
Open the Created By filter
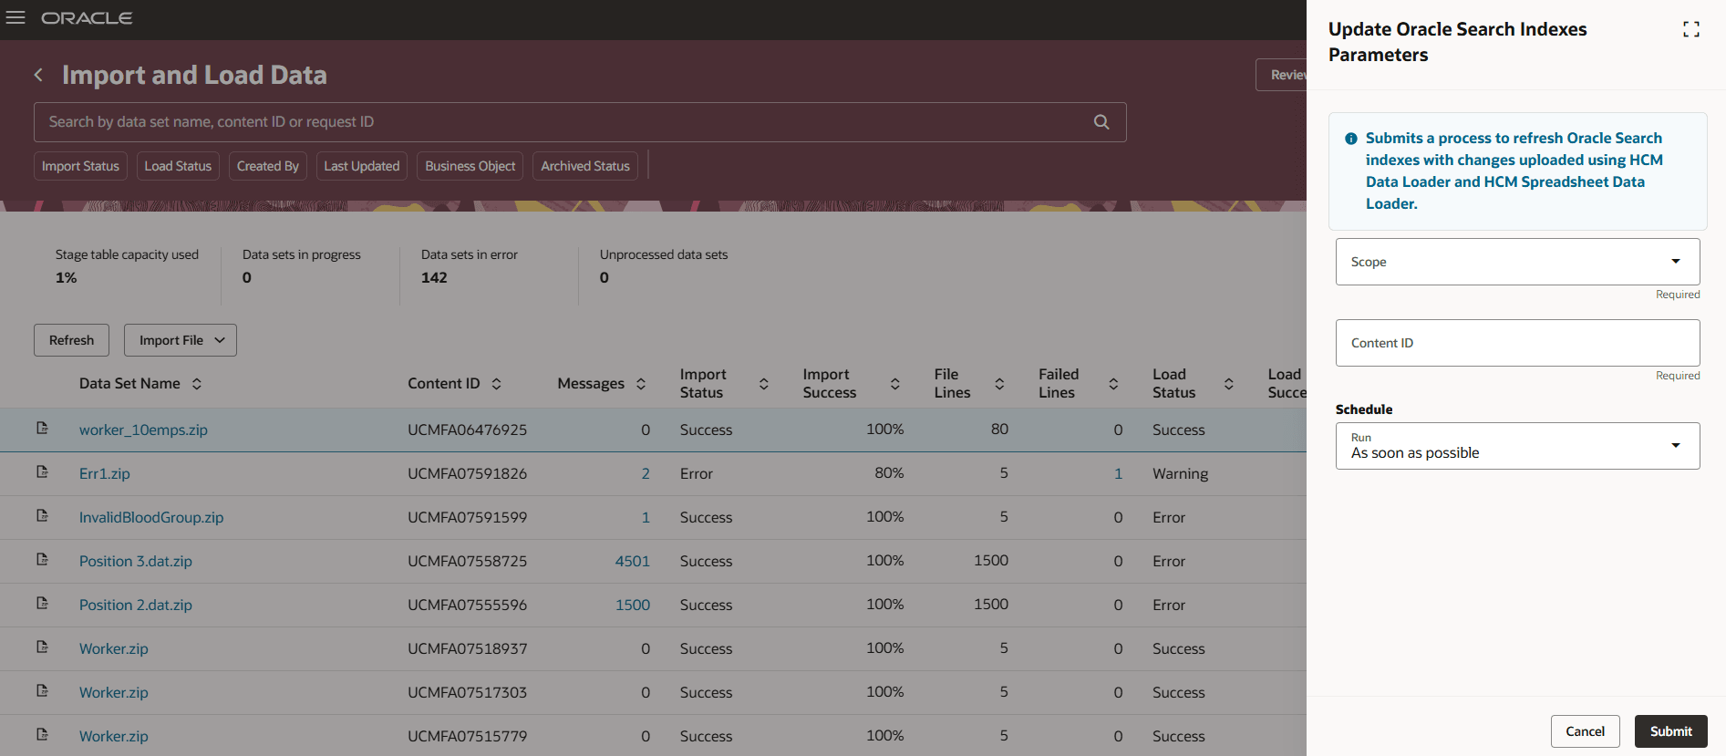(268, 166)
